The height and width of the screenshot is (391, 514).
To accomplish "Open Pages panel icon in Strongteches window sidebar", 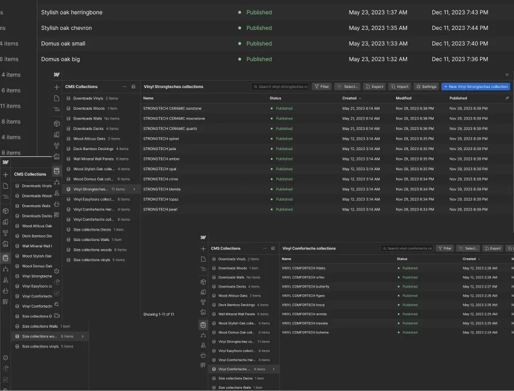I will pos(57,98).
